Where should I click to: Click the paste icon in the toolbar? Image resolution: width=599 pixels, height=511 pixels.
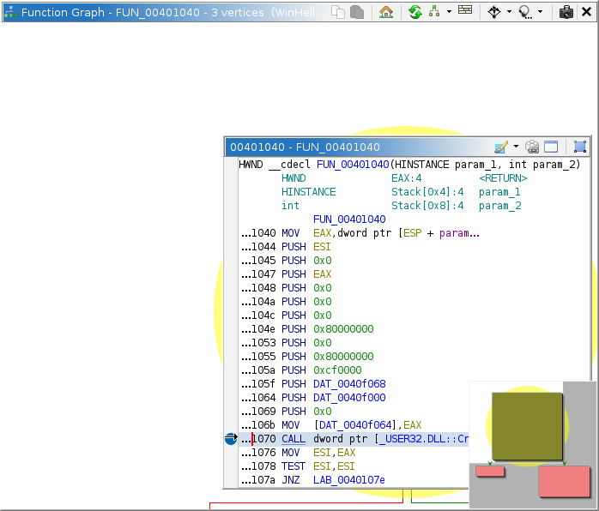(x=356, y=12)
